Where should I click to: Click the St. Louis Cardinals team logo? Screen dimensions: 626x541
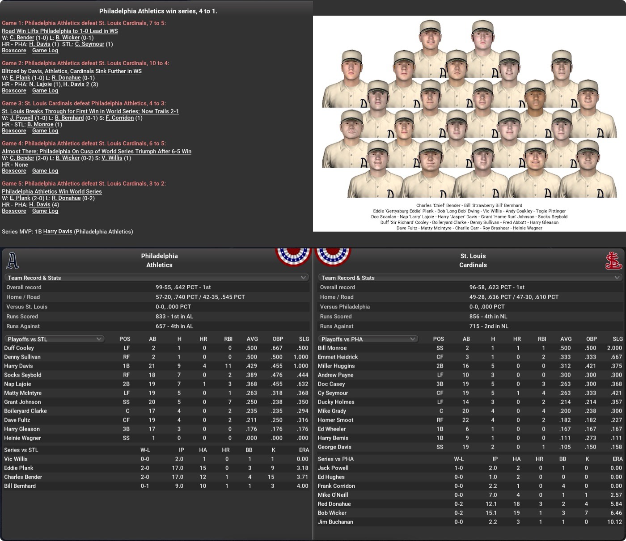pos(613,261)
